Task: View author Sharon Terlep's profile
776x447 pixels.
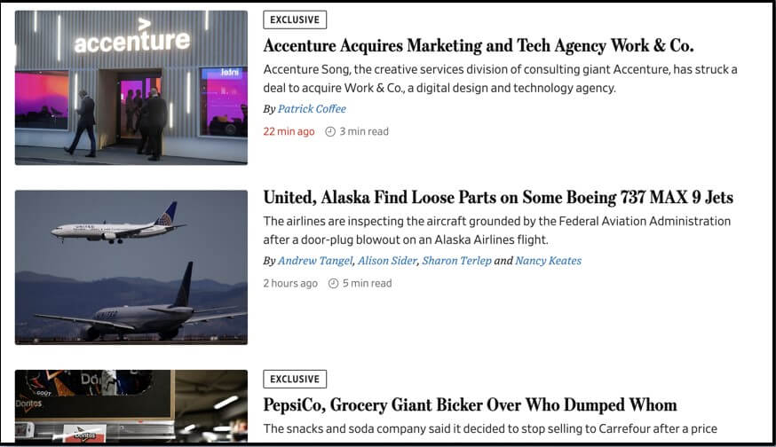Action: tap(456, 261)
